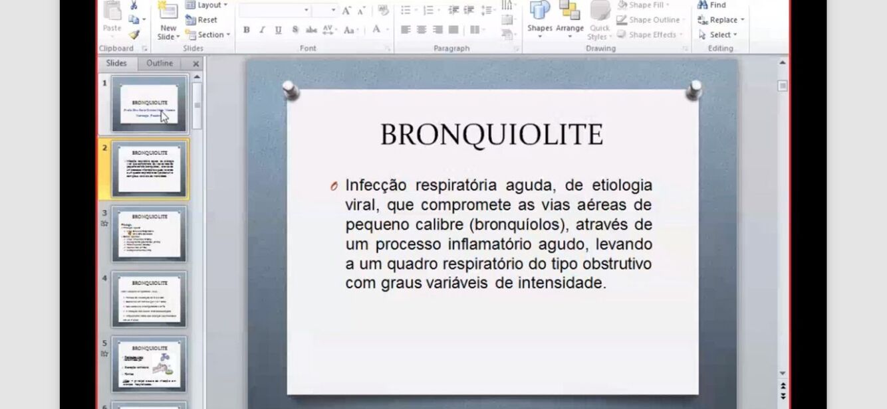
Task: Click Convert to SmartArt icon
Action: click(509, 34)
